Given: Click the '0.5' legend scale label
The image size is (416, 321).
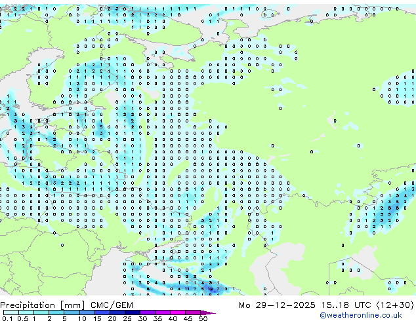Looking at the screenshot, I should (x=23, y=318).
